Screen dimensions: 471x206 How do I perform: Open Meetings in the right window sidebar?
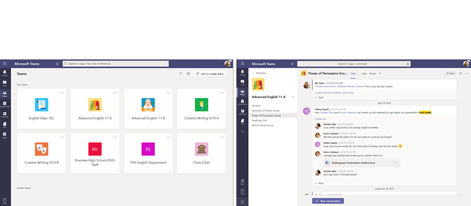242,112
